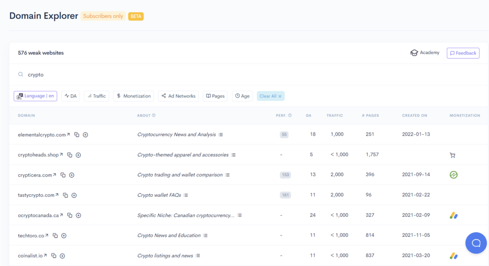Click the perf score 153 badge
This screenshot has height=266, width=489.
286,175
